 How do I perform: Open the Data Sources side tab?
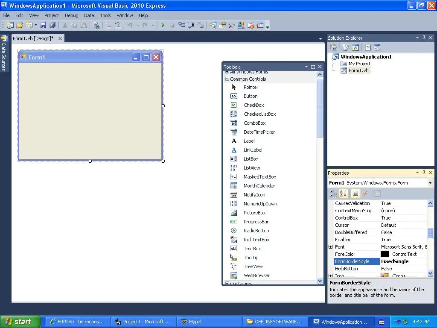click(3, 53)
